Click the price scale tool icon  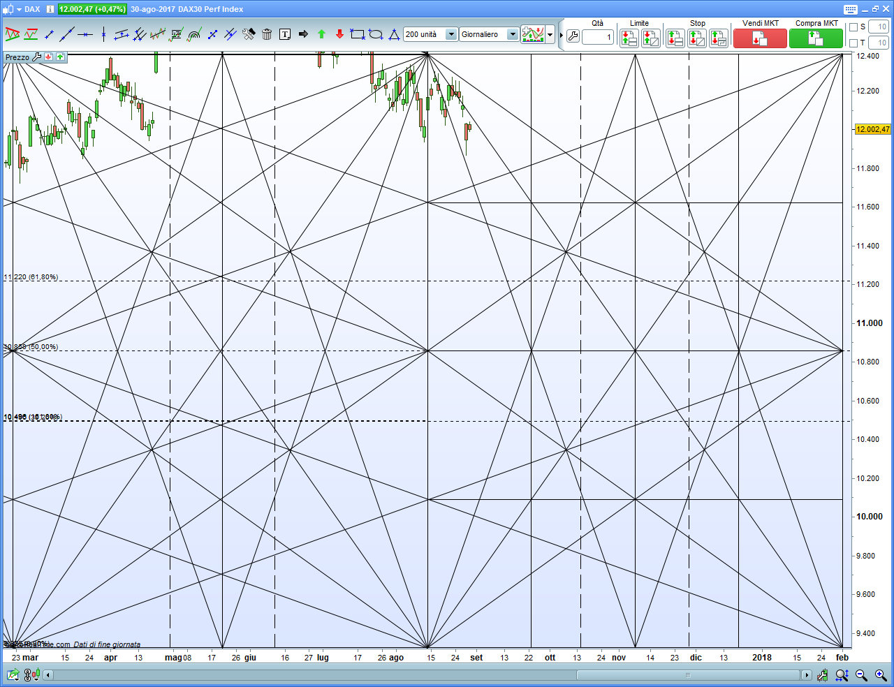click(x=823, y=675)
